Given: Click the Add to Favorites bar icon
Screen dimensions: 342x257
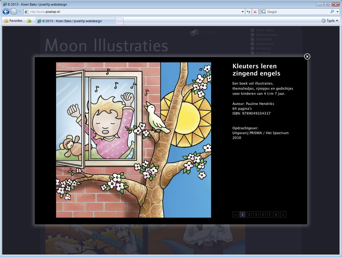Looking at the screenshot, I should pos(29,21).
